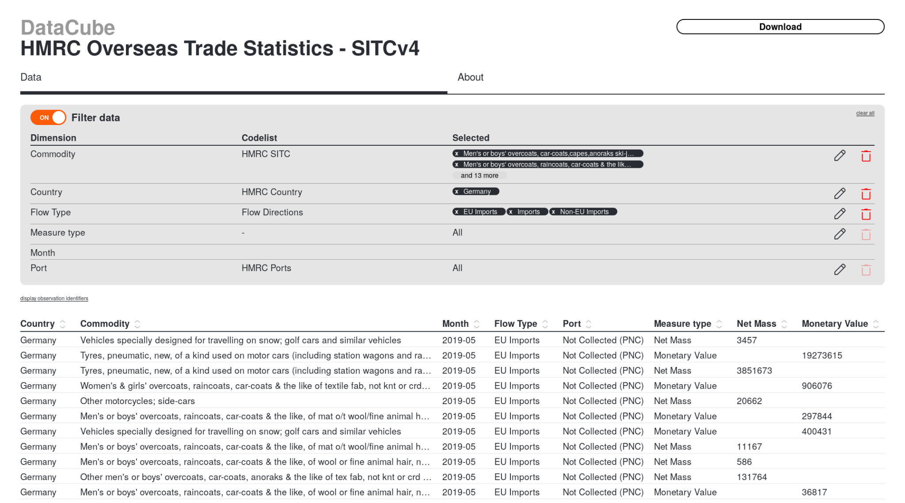Edit the Country filter with pencil icon

(840, 194)
